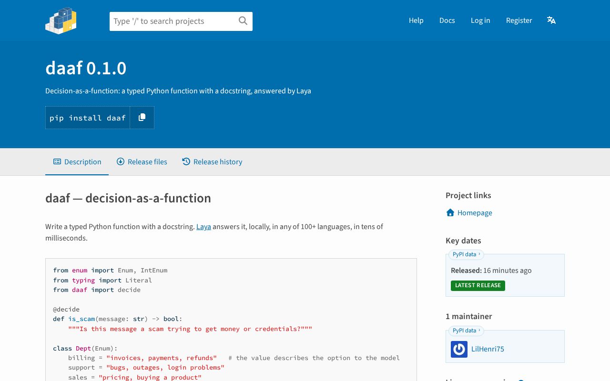Copy the pip install command

142,118
